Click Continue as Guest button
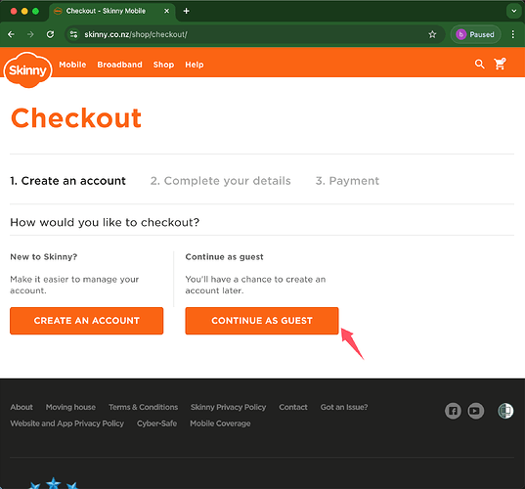Viewport: 525px width, 489px height. point(262,321)
